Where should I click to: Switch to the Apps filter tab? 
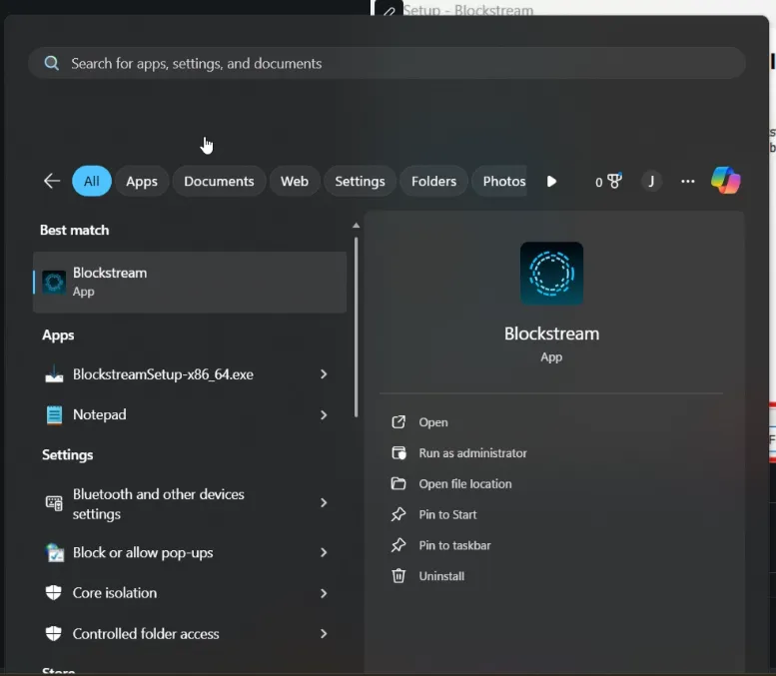click(x=142, y=181)
